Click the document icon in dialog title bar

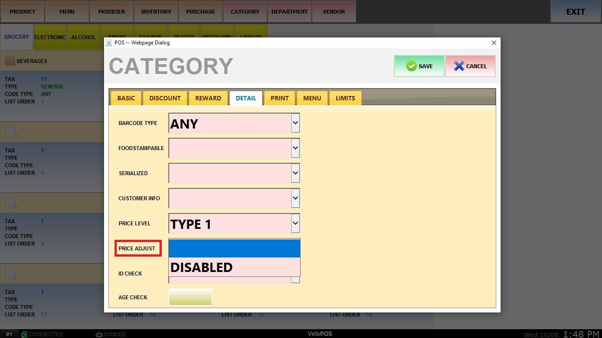tap(109, 43)
